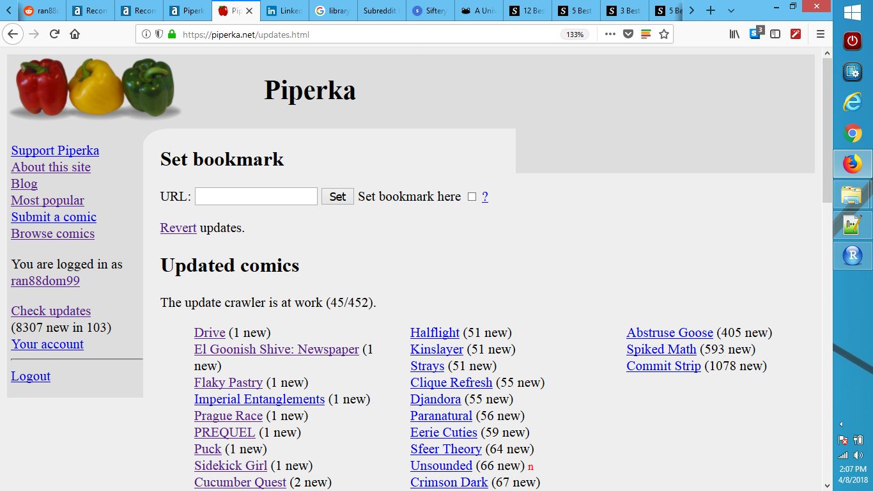This screenshot has width=873, height=491.
Task: Open the Firefox hamburger menu
Action: coord(821,34)
